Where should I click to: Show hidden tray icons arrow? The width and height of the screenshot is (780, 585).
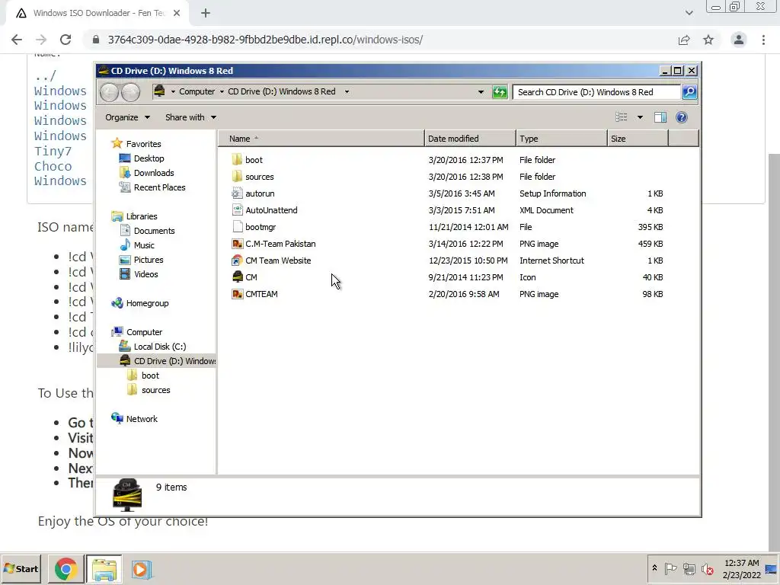tap(654, 568)
